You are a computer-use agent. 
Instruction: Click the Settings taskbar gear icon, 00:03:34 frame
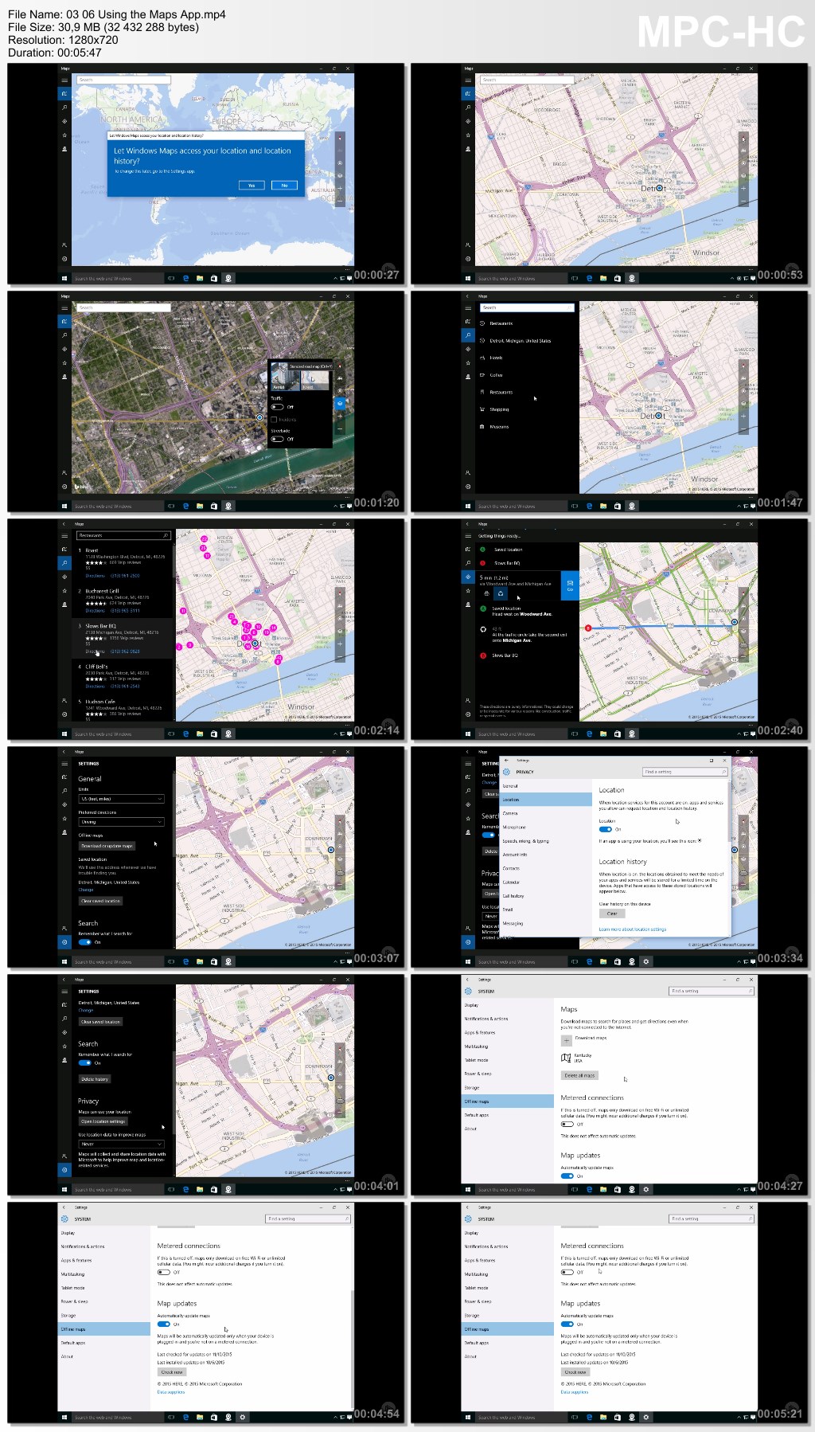pos(645,961)
